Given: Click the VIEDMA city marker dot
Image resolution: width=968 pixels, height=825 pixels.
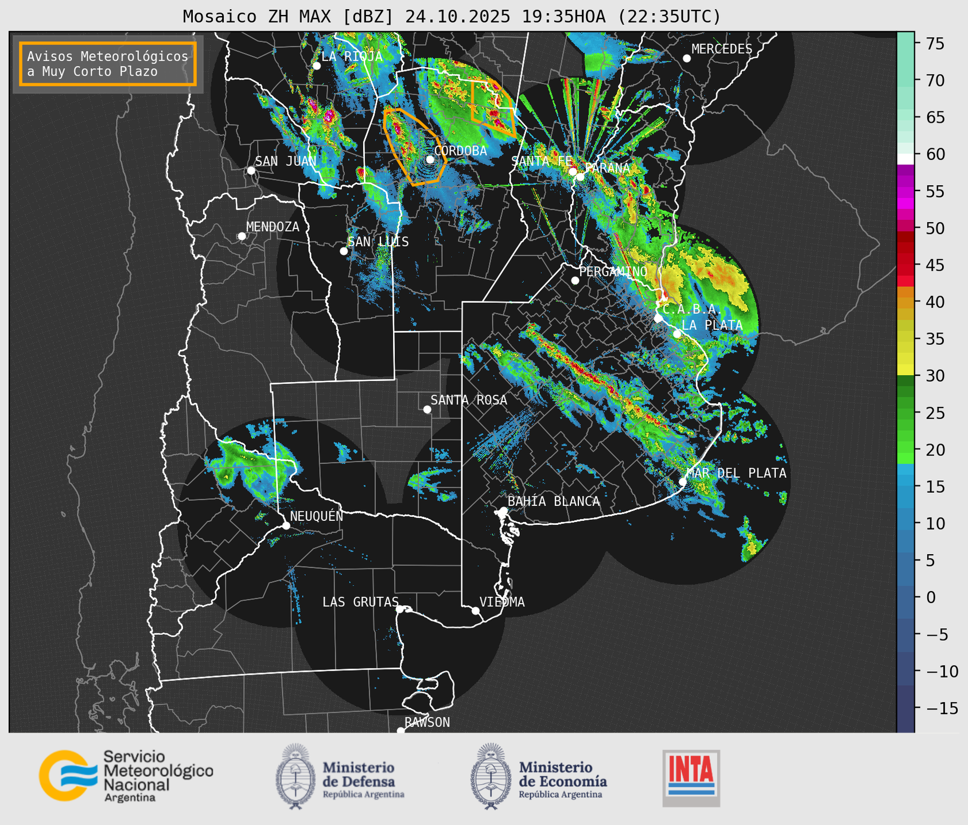Looking at the screenshot, I should click(476, 610).
